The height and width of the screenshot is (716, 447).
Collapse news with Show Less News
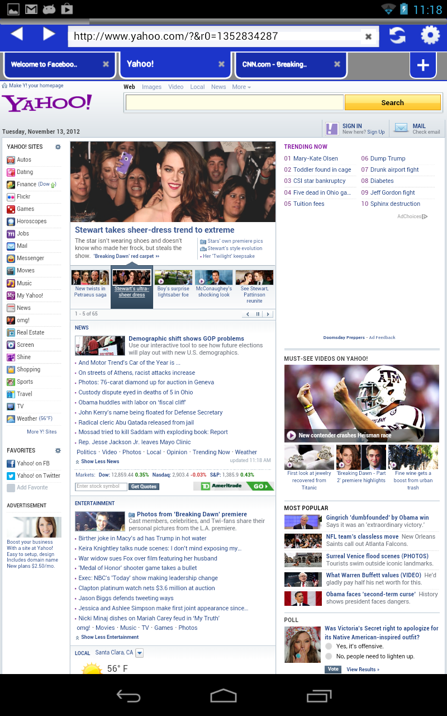[99, 462]
